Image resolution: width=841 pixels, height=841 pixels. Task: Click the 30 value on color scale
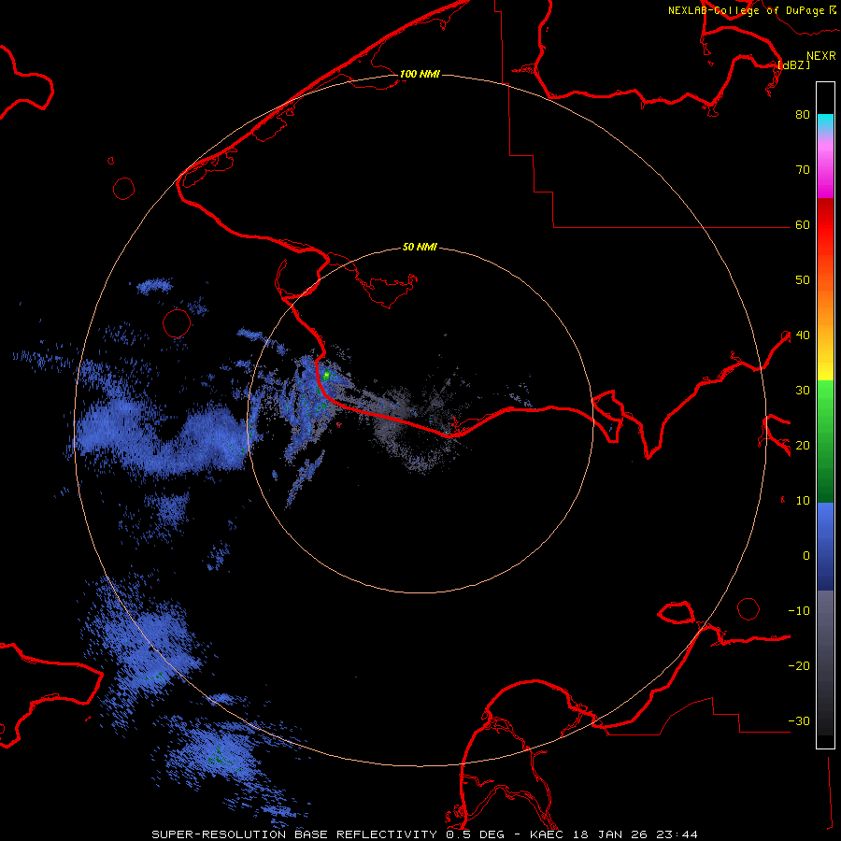(803, 390)
